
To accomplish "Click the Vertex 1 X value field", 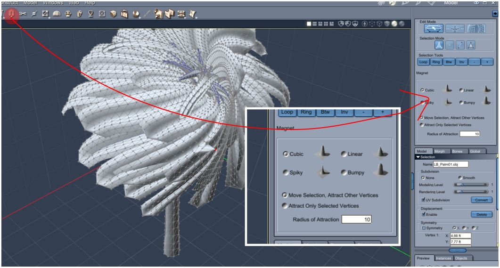I will tap(460, 236).
